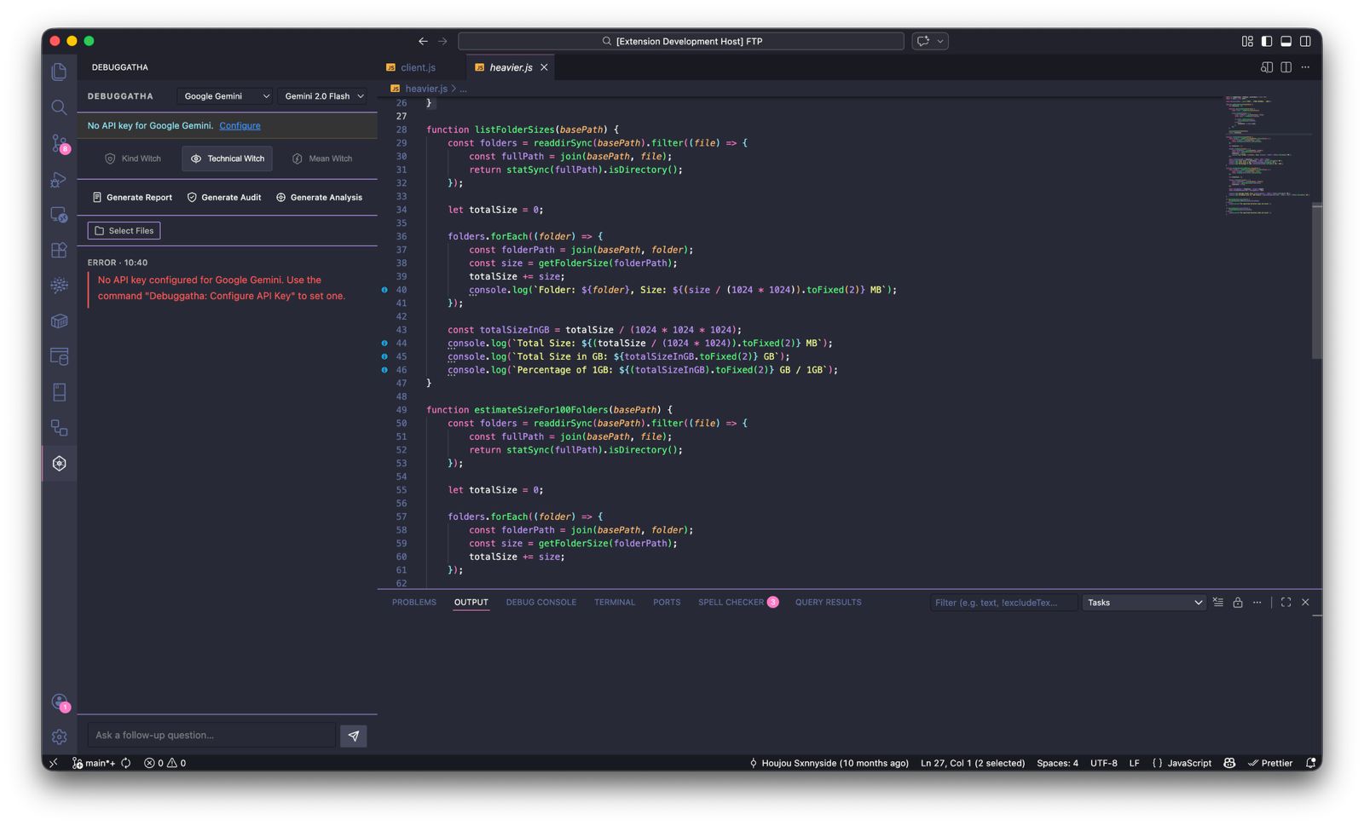Open the Google Gemini provider dropdown
The width and height of the screenshot is (1364, 826).
[x=226, y=96]
